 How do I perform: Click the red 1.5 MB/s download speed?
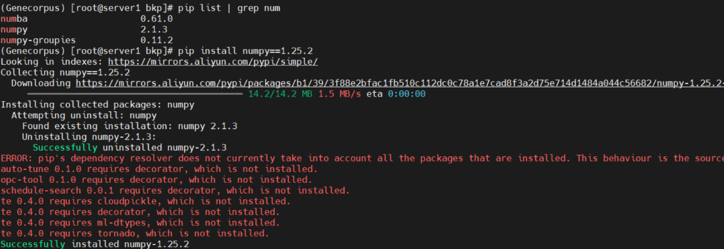[x=339, y=94]
